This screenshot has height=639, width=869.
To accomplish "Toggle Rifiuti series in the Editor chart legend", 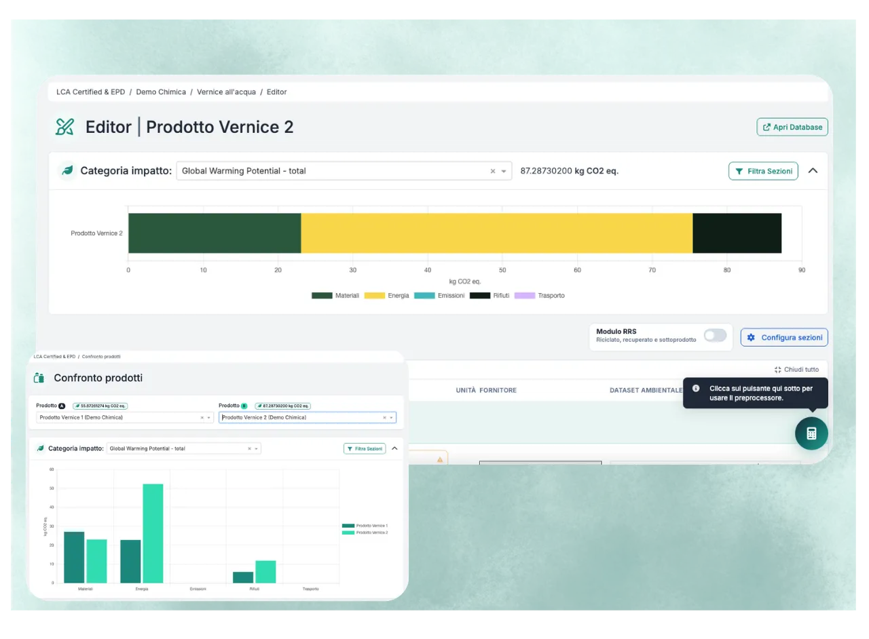I will (x=489, y=296).
